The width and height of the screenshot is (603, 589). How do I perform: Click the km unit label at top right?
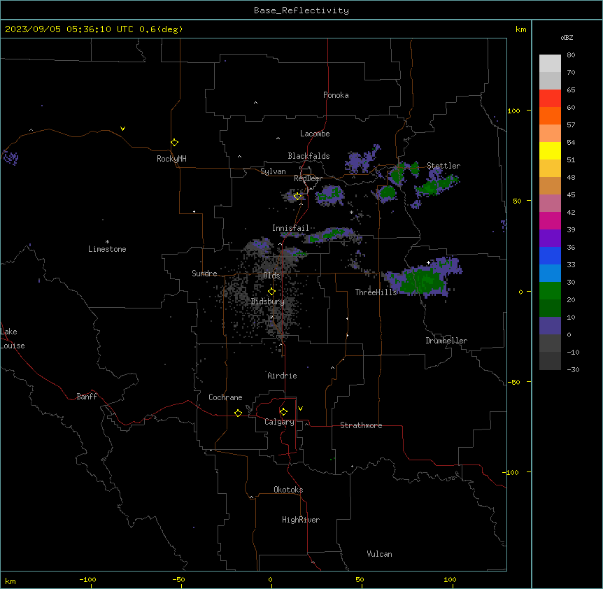click(521, 29)
